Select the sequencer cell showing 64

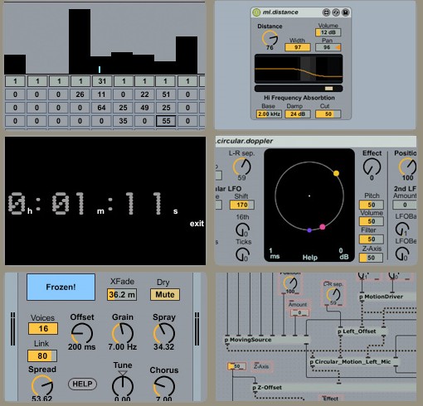101,108
